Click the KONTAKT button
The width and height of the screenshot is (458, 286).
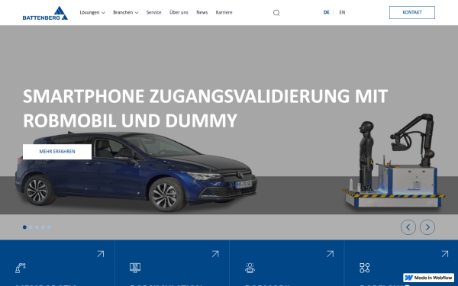(x=412, y=12)
